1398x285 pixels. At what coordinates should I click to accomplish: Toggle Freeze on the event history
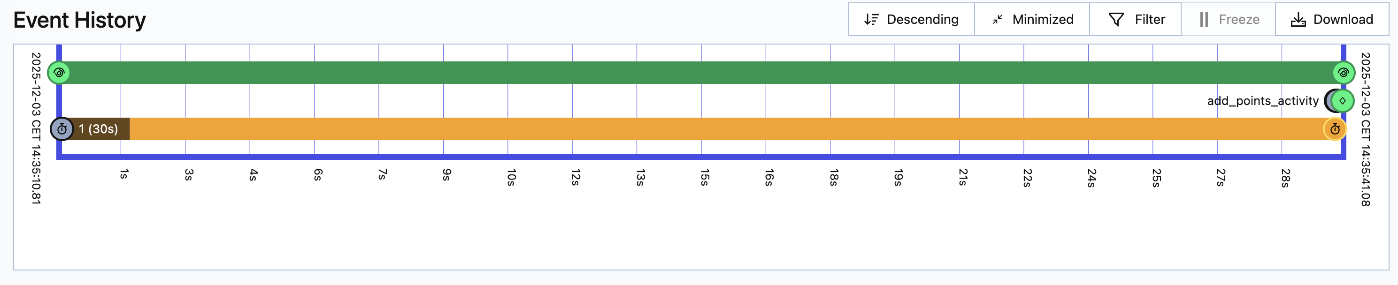tap(1229, 20)
